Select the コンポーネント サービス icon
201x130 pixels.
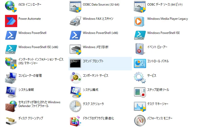(x=75, y=78)
